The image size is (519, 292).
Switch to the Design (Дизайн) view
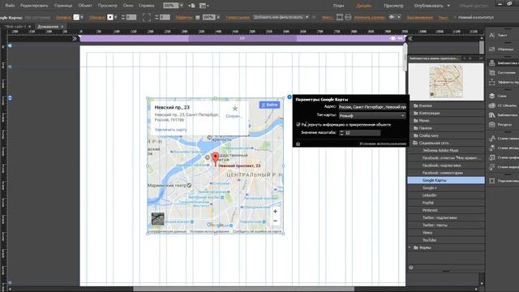coord(363,6)
